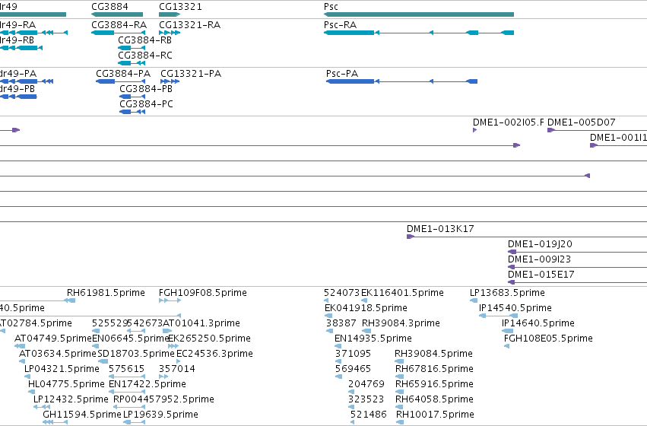Select EST RH61981.5prime

click(x=106, y=293)
